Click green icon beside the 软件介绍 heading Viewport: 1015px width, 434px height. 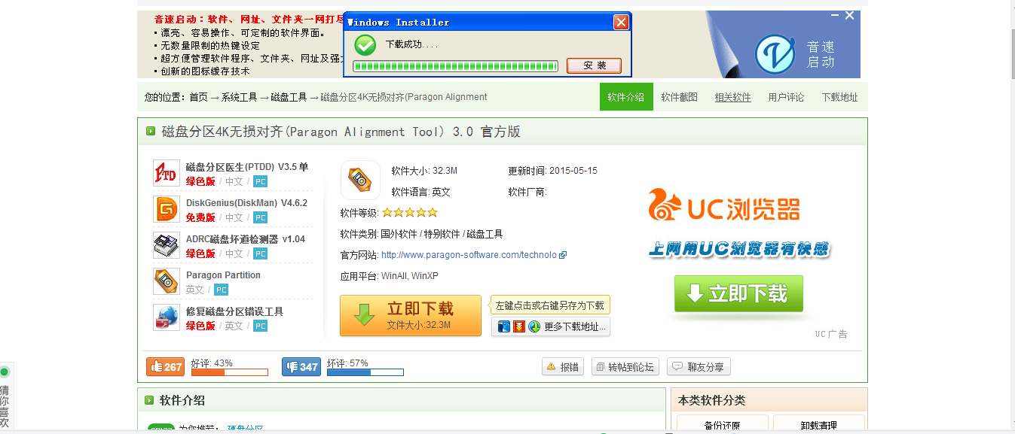coord(151,400)
